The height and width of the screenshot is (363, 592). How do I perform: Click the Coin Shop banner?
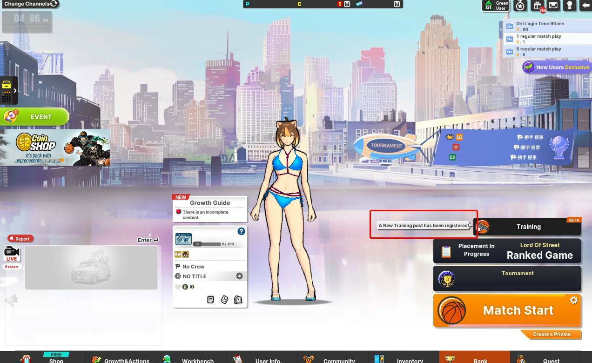tap(55, 148)
